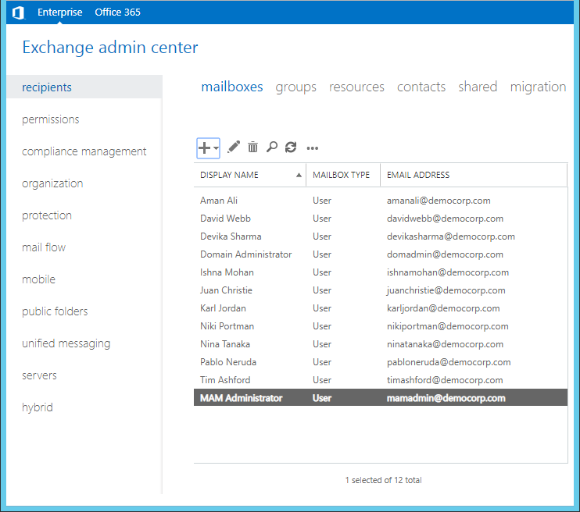Open the dropdown arrow beside the plus icon
Viewport: 580px width, 512px height.
pyautogui.click(x=216, y=148)
